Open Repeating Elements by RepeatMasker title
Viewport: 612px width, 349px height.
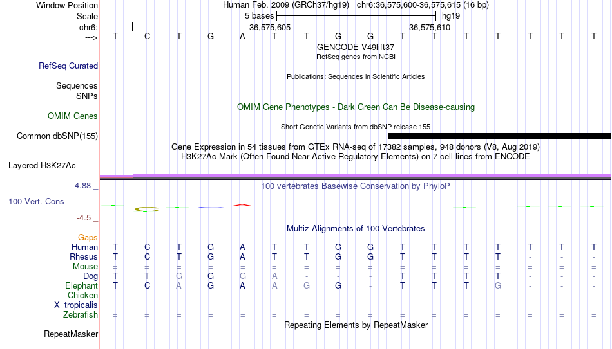click(x=356, y=325)
